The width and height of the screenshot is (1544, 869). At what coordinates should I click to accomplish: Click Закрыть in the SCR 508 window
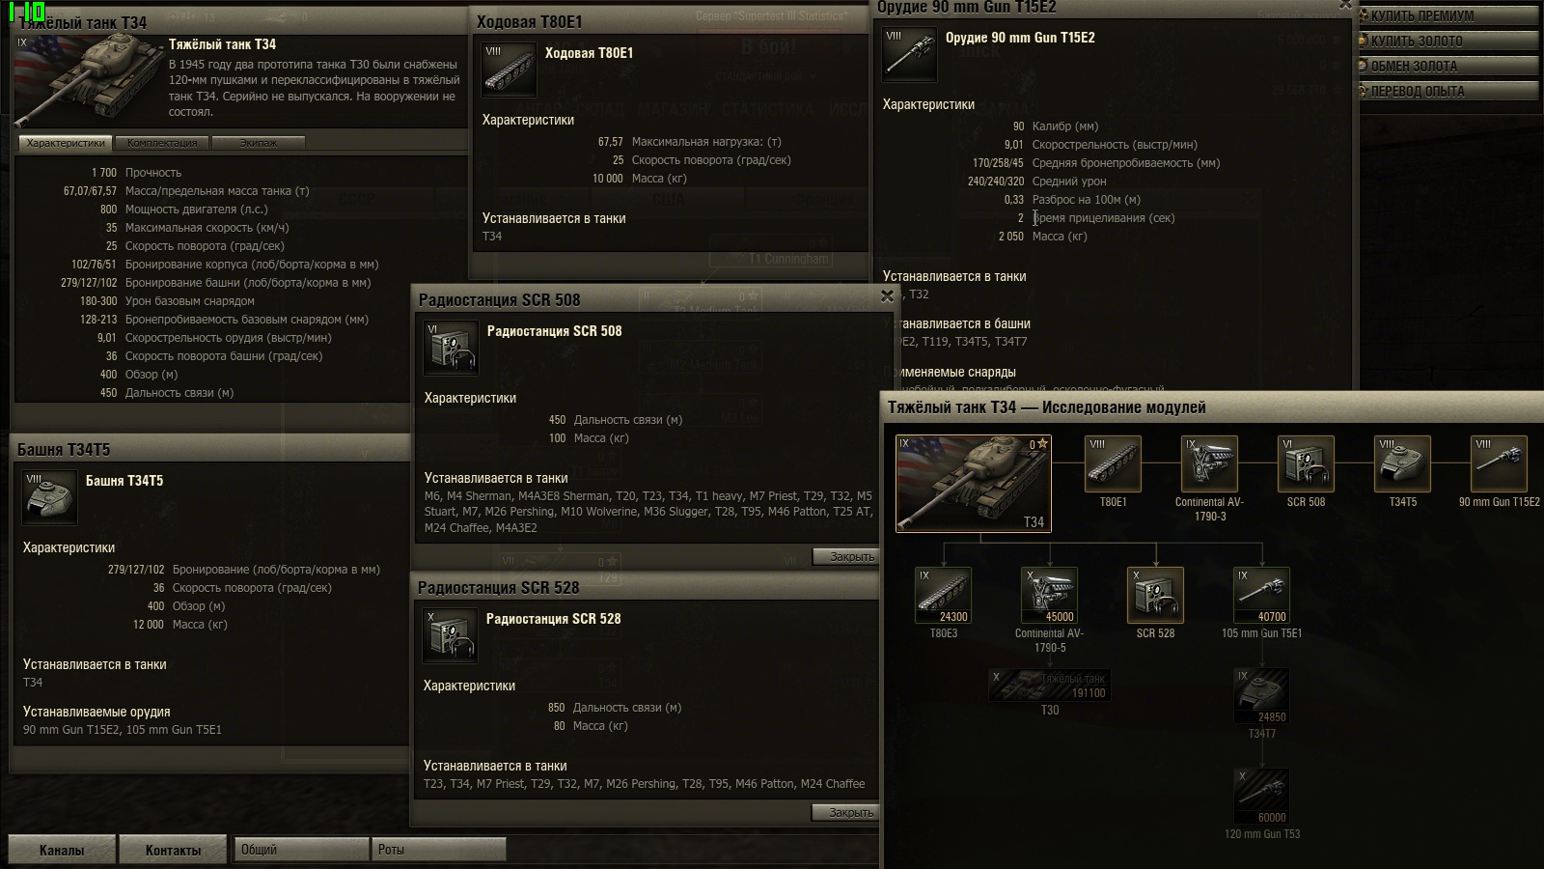point(846,556)
